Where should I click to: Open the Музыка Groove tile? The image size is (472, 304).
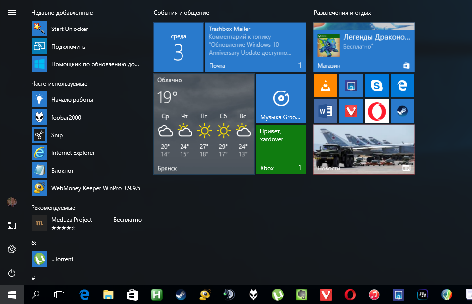pyautogui.click(x=281, y=98)
